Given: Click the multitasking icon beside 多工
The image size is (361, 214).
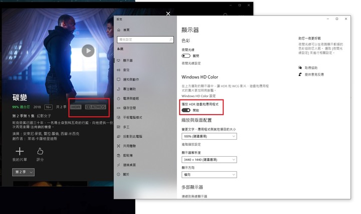Looking at the screenshot, I should click(x=118, y=127).
